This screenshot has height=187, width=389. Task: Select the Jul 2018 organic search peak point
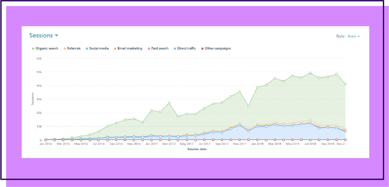click(x=310, y=73)
